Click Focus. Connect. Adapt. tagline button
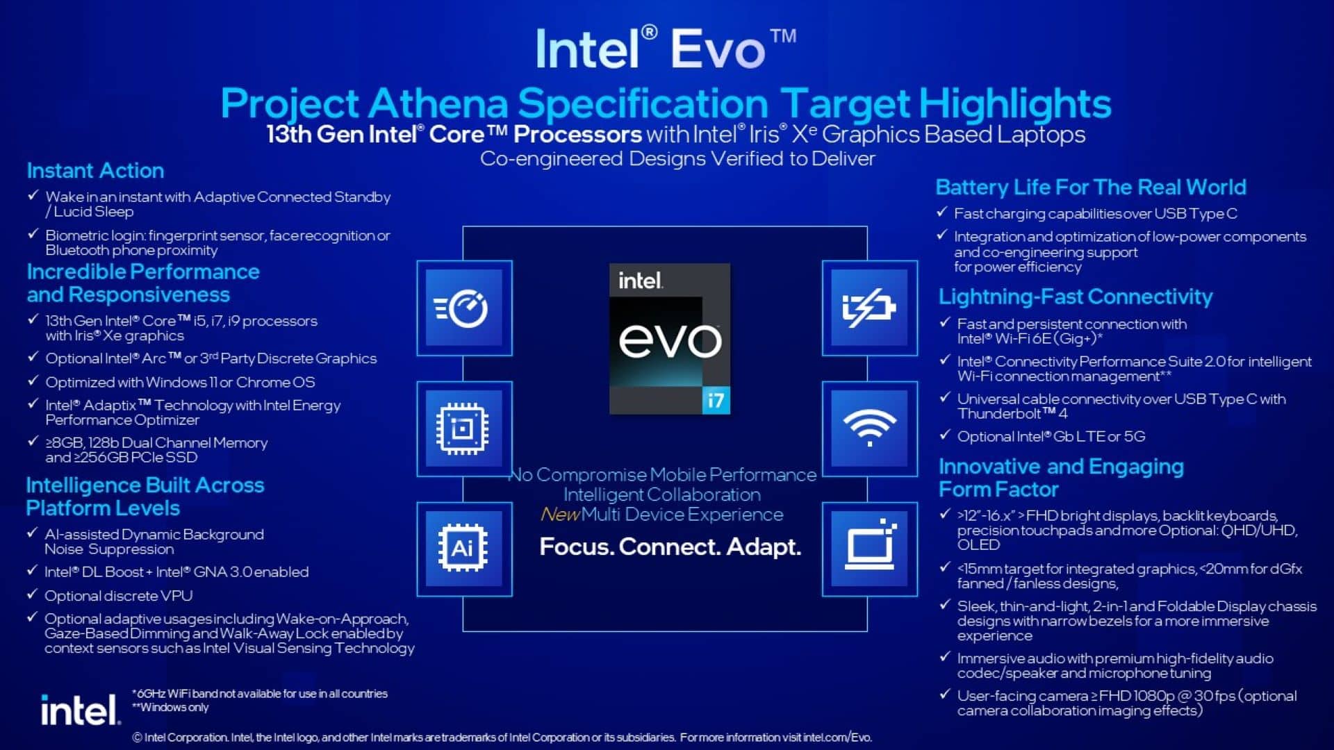The width and height of the screenshot is (1334, 750). pos(667,547)
